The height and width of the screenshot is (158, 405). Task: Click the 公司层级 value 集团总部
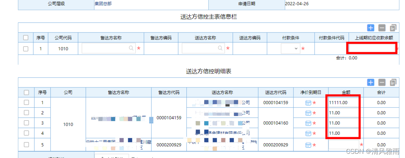103,4
